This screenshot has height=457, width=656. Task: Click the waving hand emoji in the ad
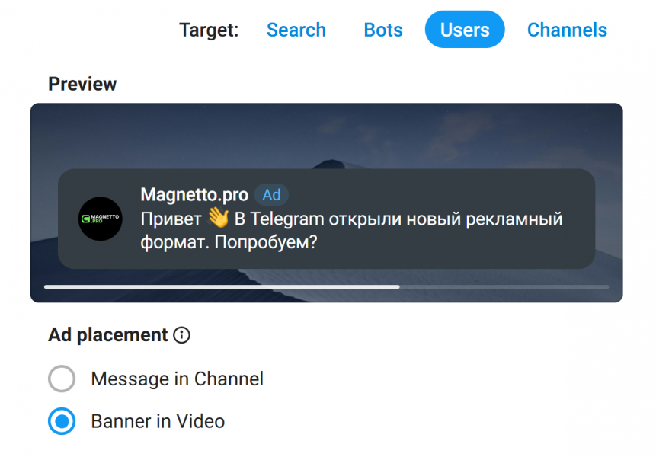[218, 219]
